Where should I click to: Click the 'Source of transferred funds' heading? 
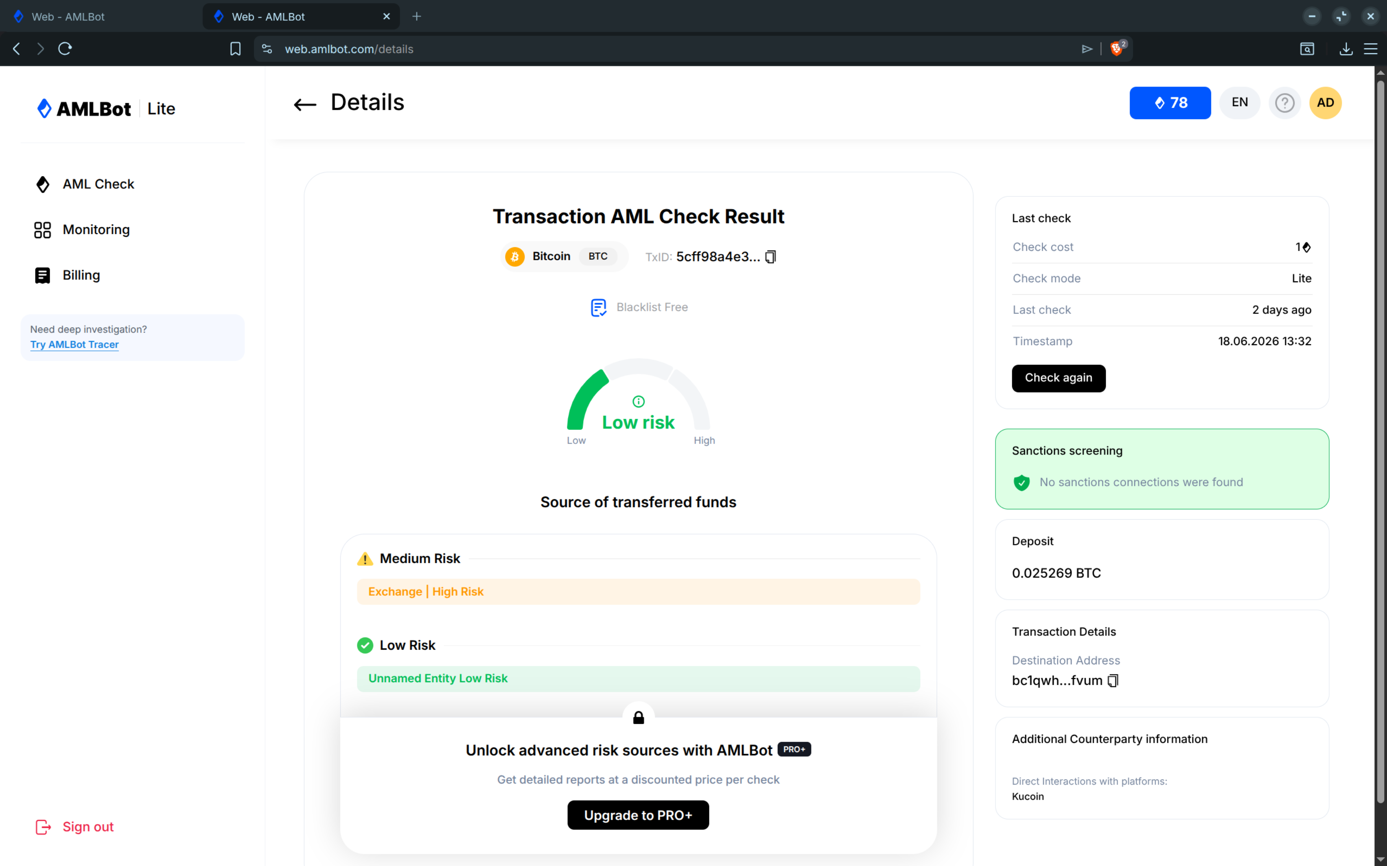[x=639, y=502]
